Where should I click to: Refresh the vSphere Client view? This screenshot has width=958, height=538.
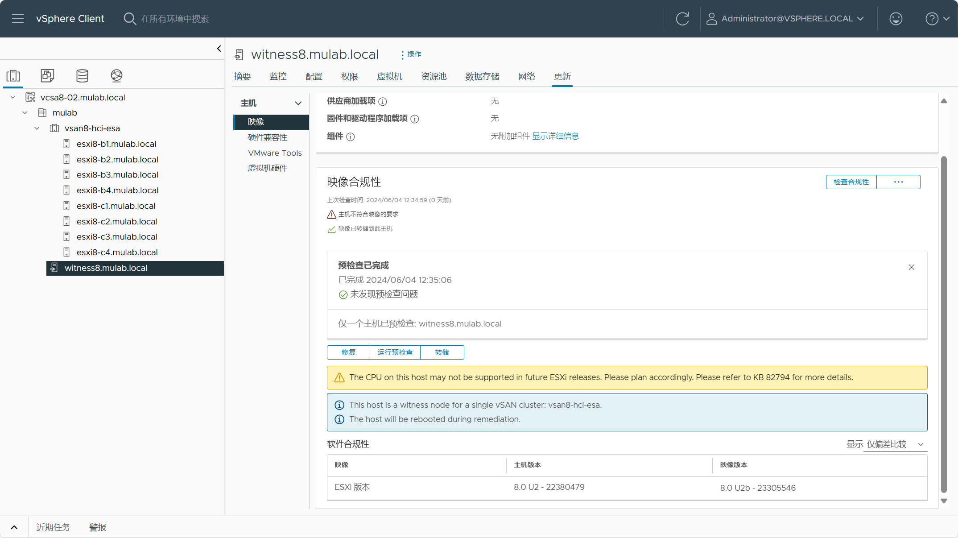pos(682,19)
